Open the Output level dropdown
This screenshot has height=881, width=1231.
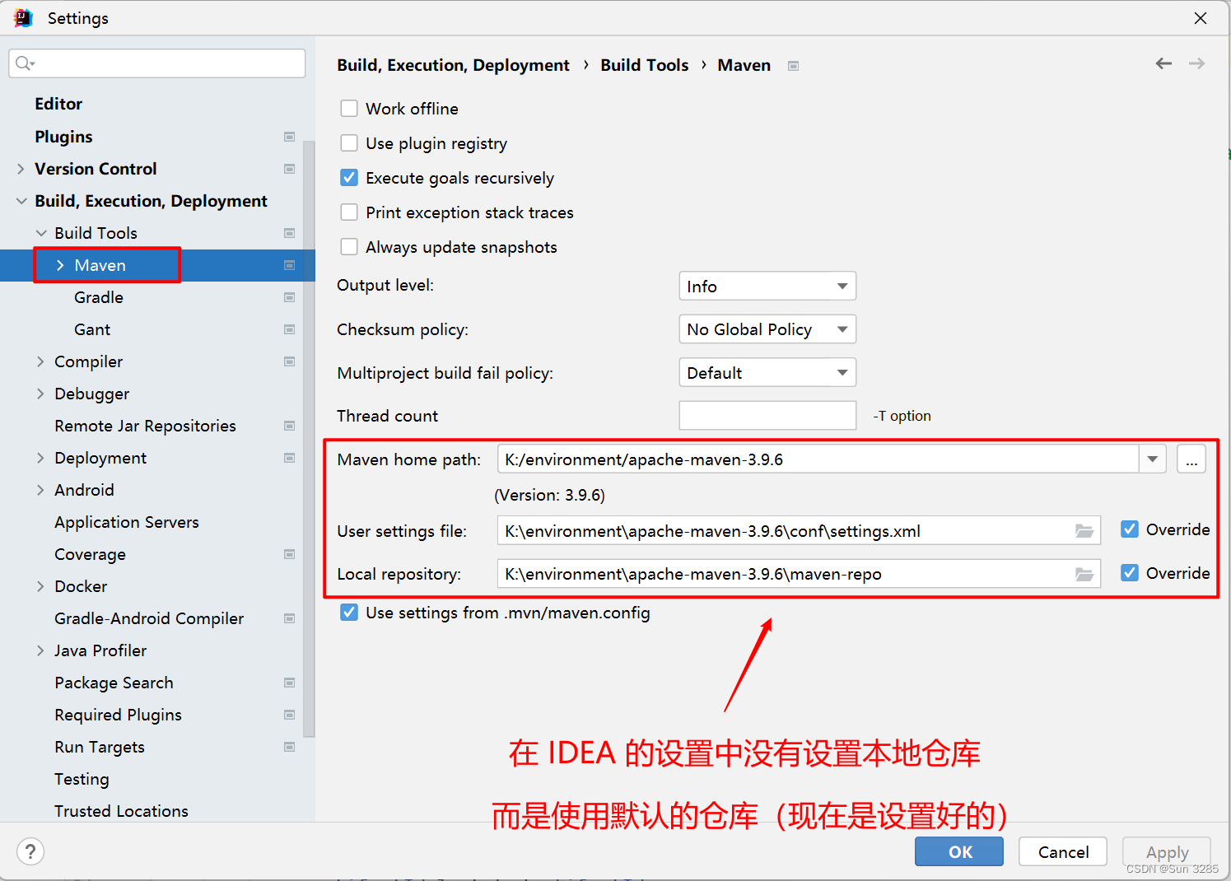(767, 286)
